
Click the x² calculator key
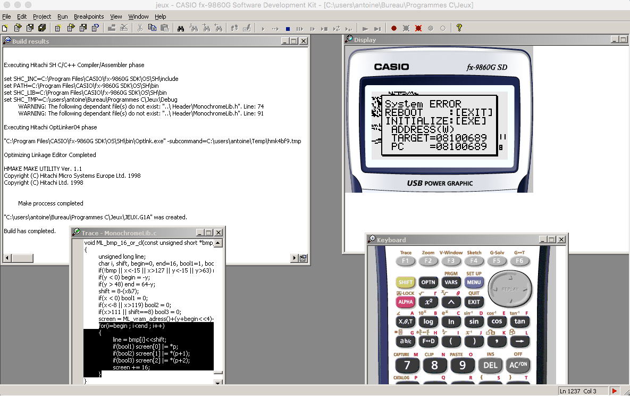click(x=429, y=302)
